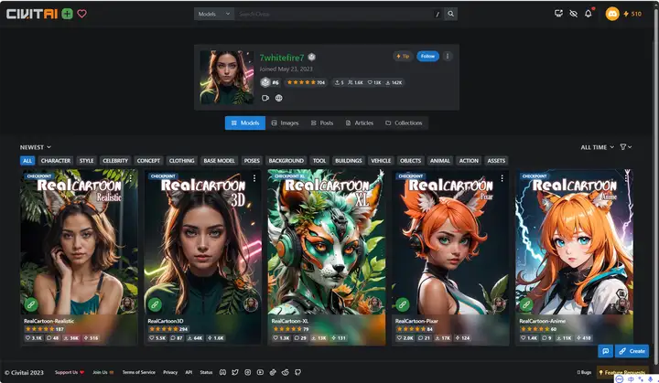Open the notifications bell
The width and height of the screenshot is (659, 383).
coord(588,14)
